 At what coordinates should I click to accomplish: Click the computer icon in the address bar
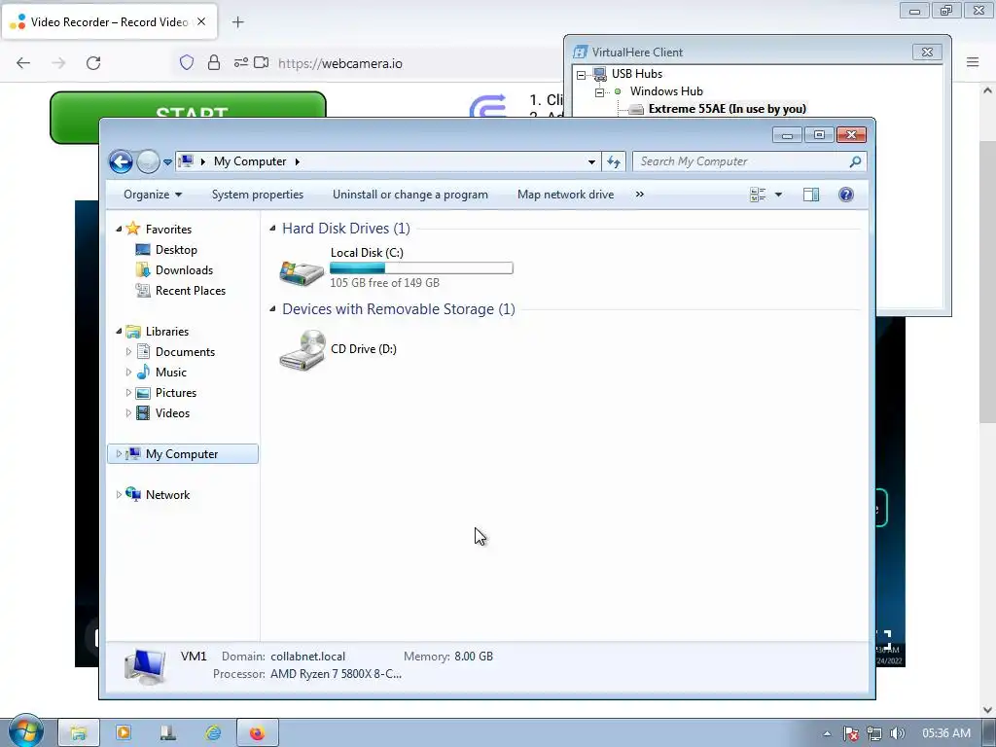186,161
